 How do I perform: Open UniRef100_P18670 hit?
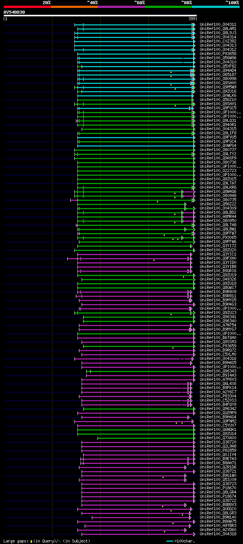point(218,488)
